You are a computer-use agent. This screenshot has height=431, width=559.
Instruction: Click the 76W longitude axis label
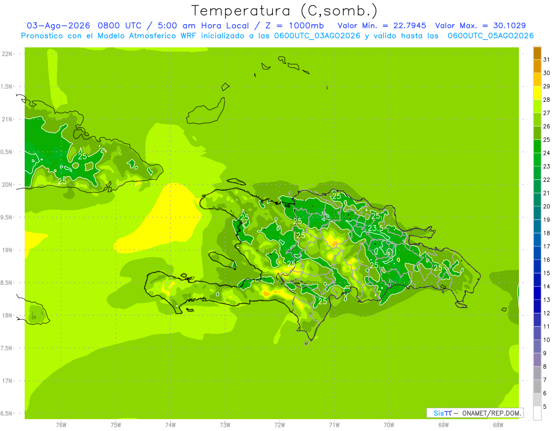61,425
